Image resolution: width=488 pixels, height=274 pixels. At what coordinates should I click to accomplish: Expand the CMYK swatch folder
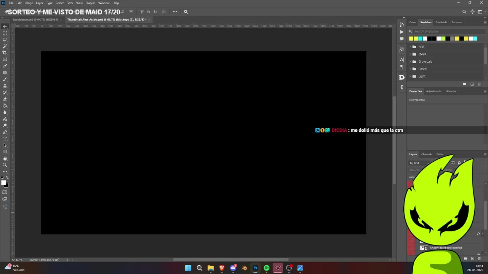tap(410, 54)
